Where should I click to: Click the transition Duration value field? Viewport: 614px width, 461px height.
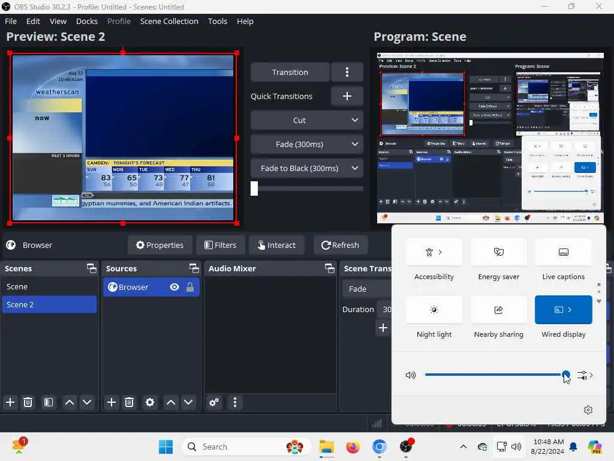[384, 309]
